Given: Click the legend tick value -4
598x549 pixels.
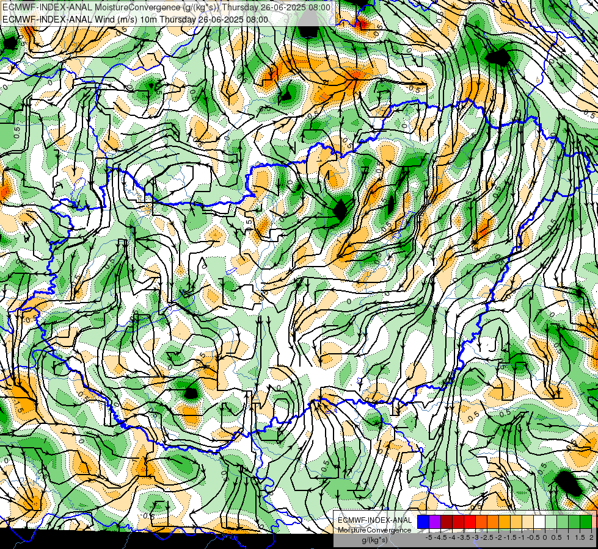Looking at the screenshot, I should point(452,537).
